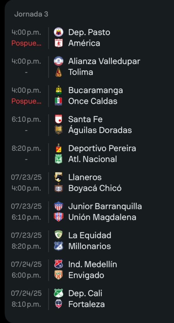Select the Deportivo Pereira team name
The height and width of the screenshot is (323, 174).
[102, 148]
